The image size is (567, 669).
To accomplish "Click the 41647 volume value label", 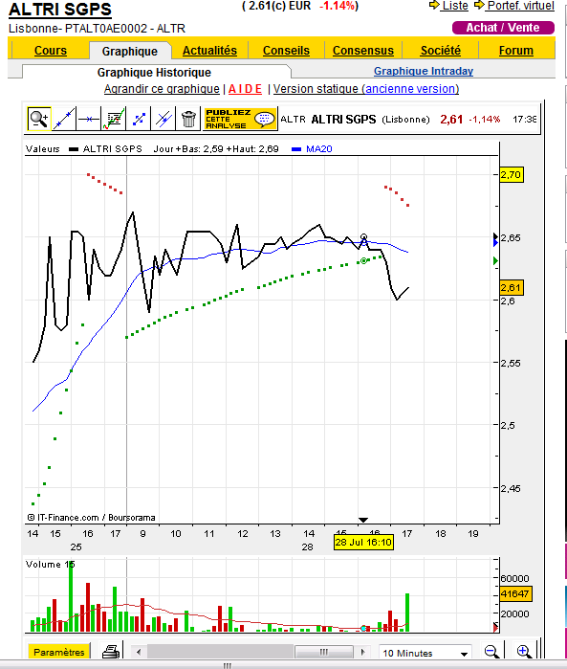I will click(515, 593).
